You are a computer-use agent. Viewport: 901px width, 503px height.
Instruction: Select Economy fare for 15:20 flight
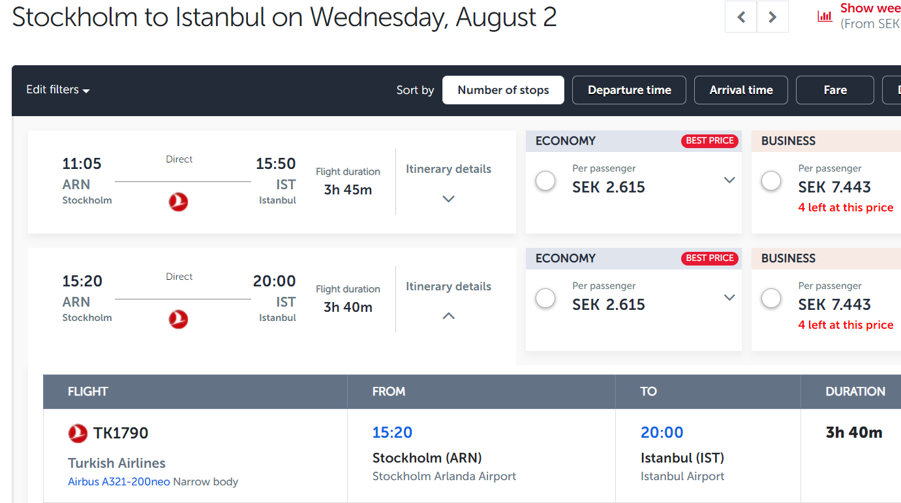[545, 298]
